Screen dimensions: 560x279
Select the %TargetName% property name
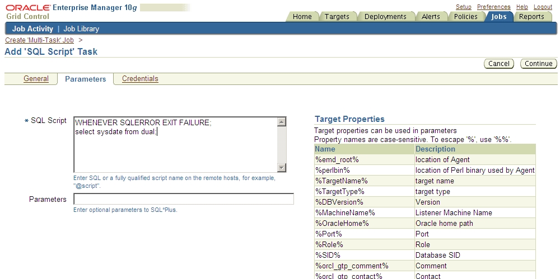pyautogui.click(x=341, y=181)
